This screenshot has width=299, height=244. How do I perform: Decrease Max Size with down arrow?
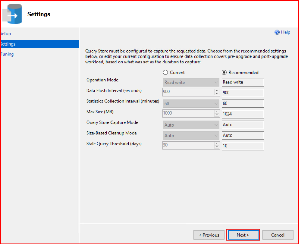coord(217,115)
